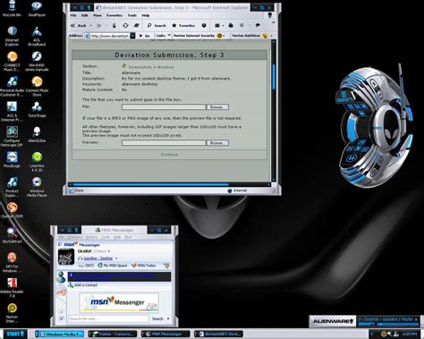Click Browse button next to File field

(x=217, y=106)
